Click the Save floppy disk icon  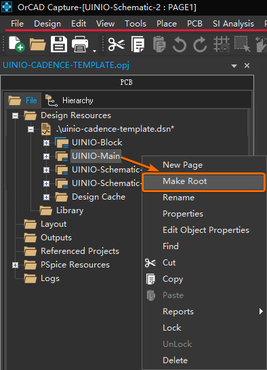[59, 44]
